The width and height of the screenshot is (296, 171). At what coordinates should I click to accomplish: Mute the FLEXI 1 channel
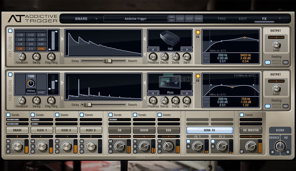click(33, 141)
